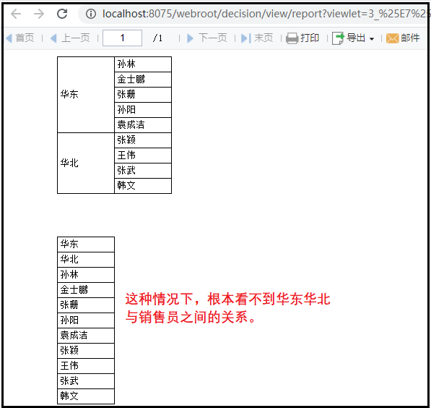
Task: Select the 张武 cell in the upper table
Action: (x=143, y=171)
